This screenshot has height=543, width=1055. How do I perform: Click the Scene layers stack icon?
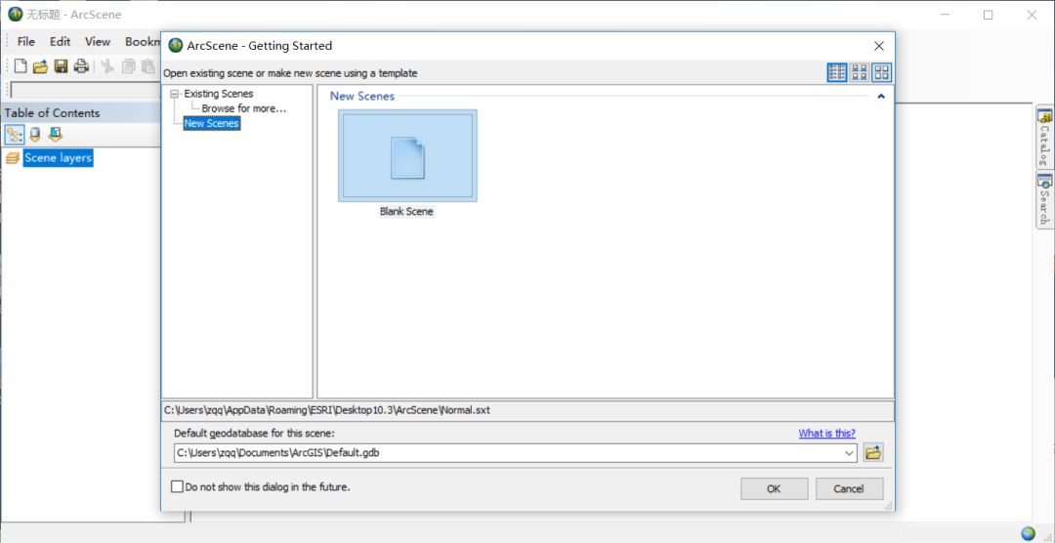coord(13,158)
